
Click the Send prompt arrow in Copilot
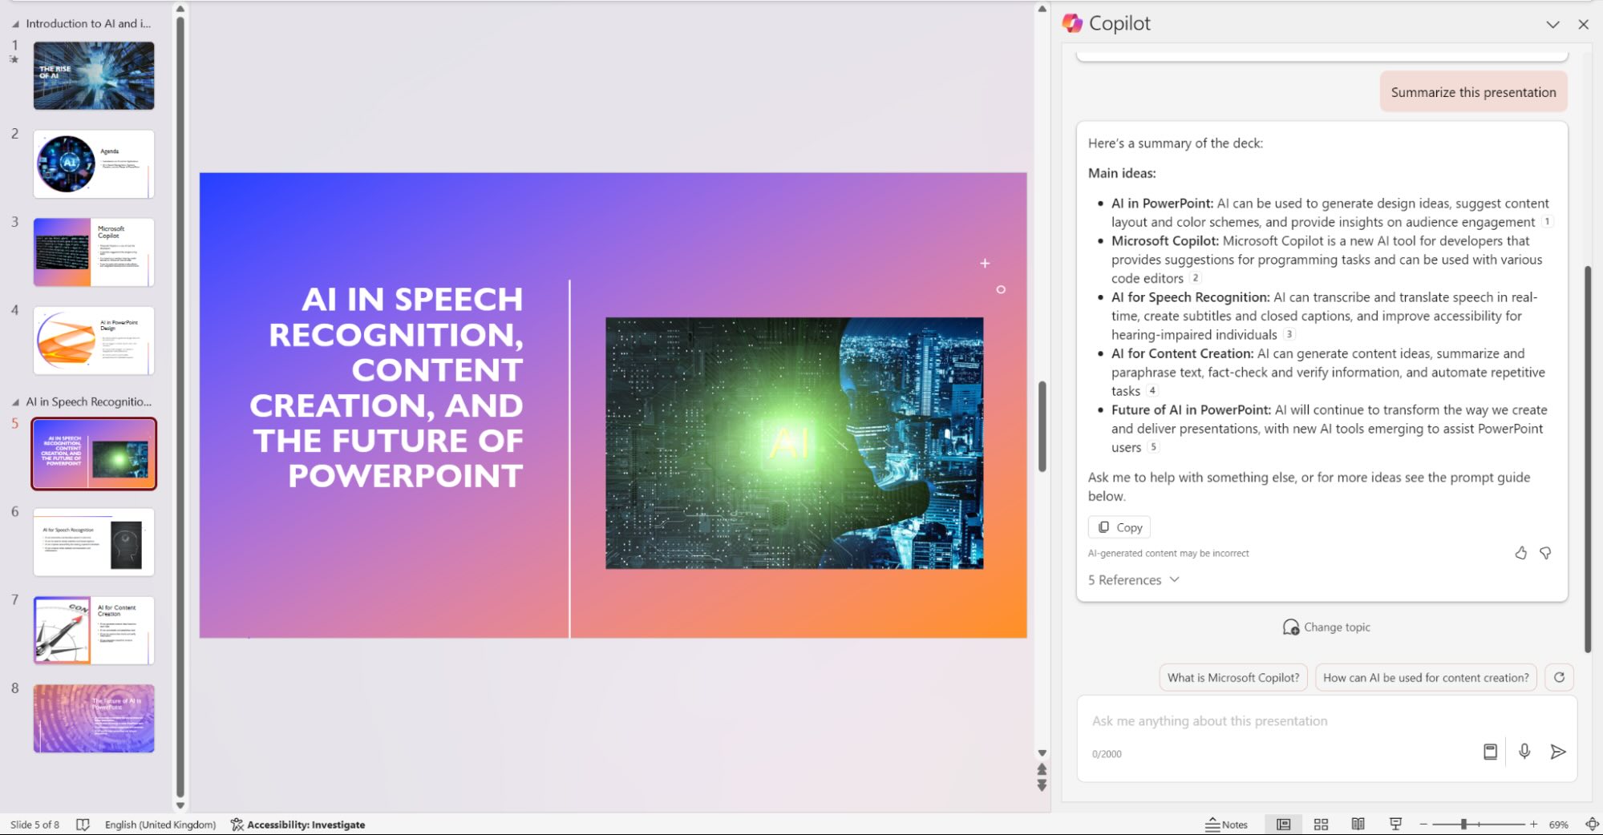[1558, 752]
